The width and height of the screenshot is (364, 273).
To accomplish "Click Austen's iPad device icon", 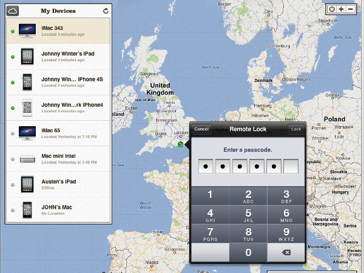I will [27, 184].
